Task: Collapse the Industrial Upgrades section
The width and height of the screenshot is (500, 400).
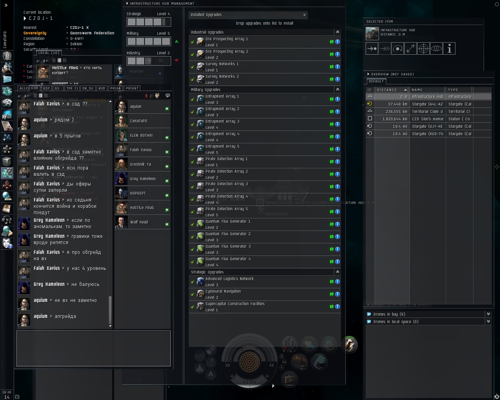Action: [x=337, y=32]
